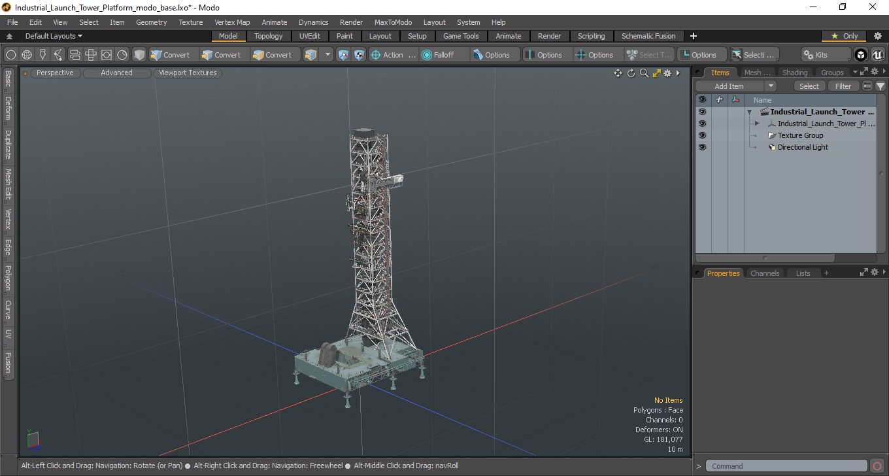The height and width of the screenshot is (476, 889).
Task: Toggle visibility of the Industrial_Launch_Tower scene item
Action: click(x=702, y=112)
